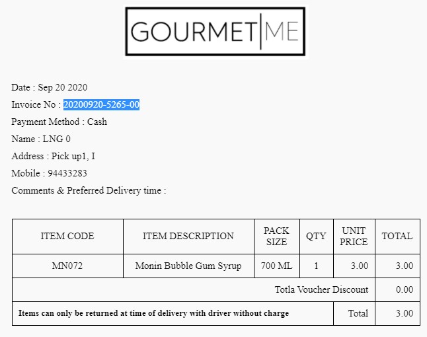Image resolution: width=427 pixels, height=337 pixels.
Task: Click the Comments & Preferred Delivery time line
Action: point(89,190)
